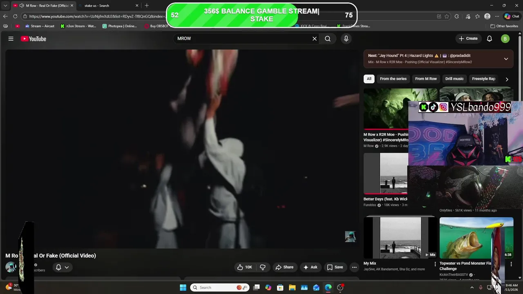
Task: Open subscription notification bell dropdown
Action: point(62,267)
